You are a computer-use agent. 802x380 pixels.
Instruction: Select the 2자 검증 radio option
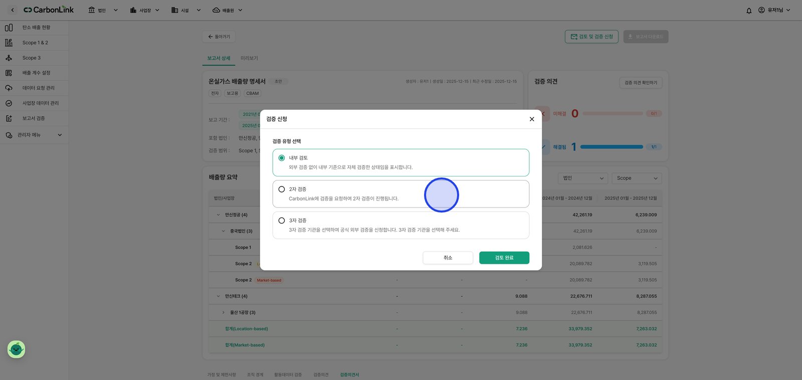(x=282, y=189)
